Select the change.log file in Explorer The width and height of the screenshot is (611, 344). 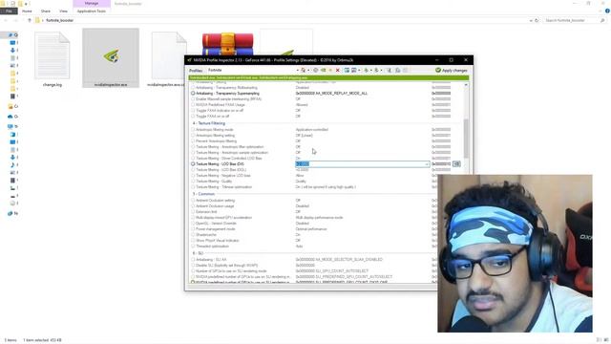(53, 59)
